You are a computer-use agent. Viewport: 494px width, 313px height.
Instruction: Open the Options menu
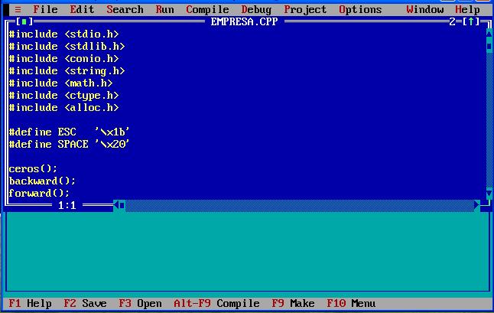360,10
